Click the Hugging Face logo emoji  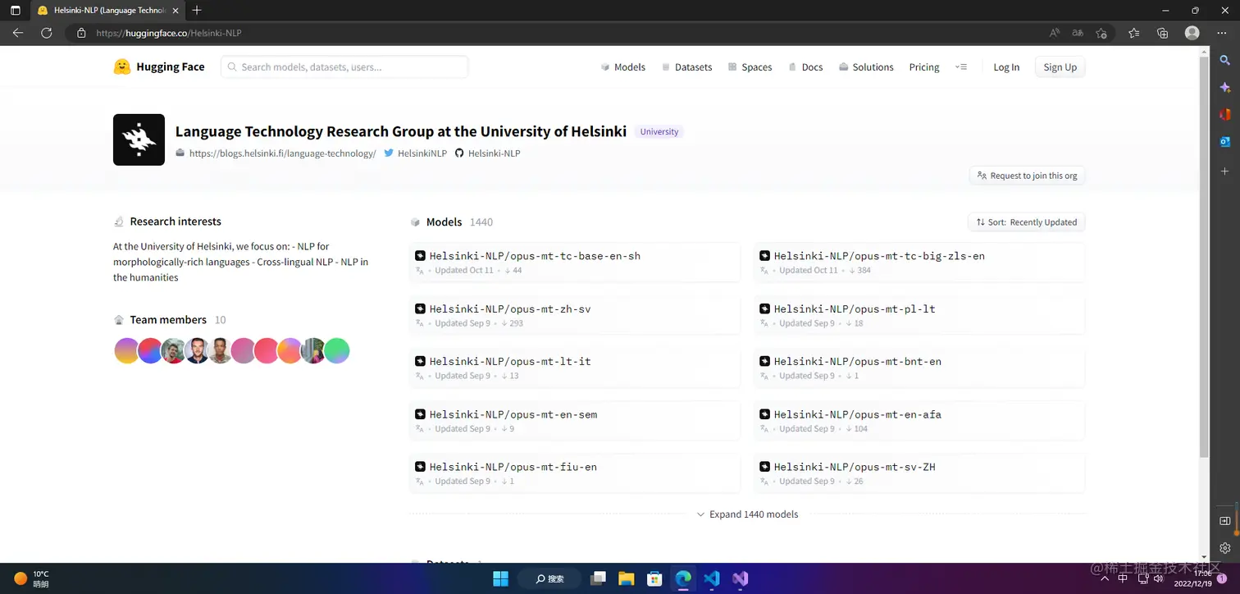tap(122, 67)
